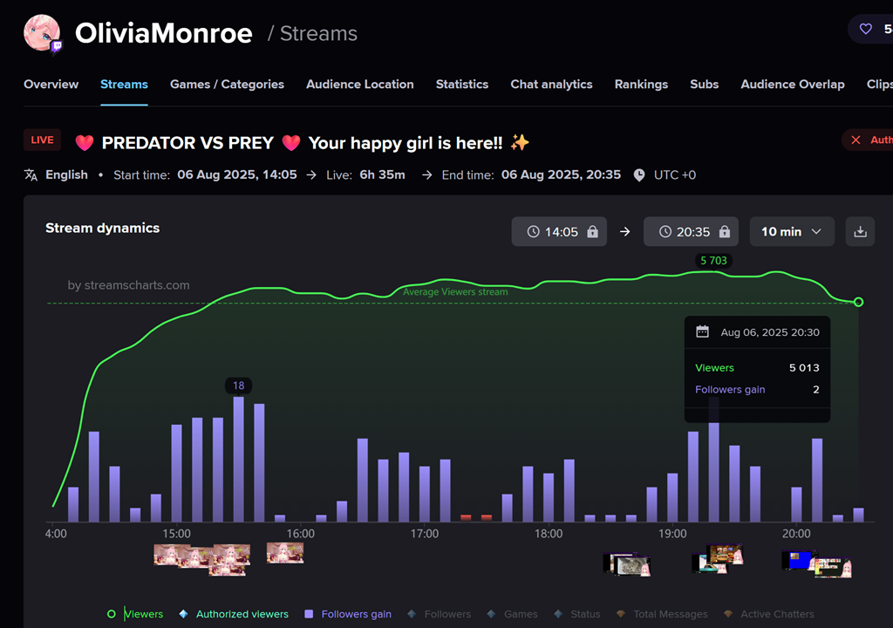Image resolution: width=893 pixels, height=628 pixels.
Task: Click the 5 703 peak viewers label
Action: pyautogui.click(x=713, y=261)
